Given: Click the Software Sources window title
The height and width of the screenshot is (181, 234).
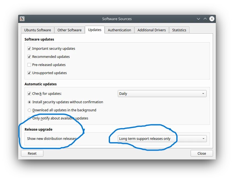Looking at the screenshot, I should (x=117, y=19).
